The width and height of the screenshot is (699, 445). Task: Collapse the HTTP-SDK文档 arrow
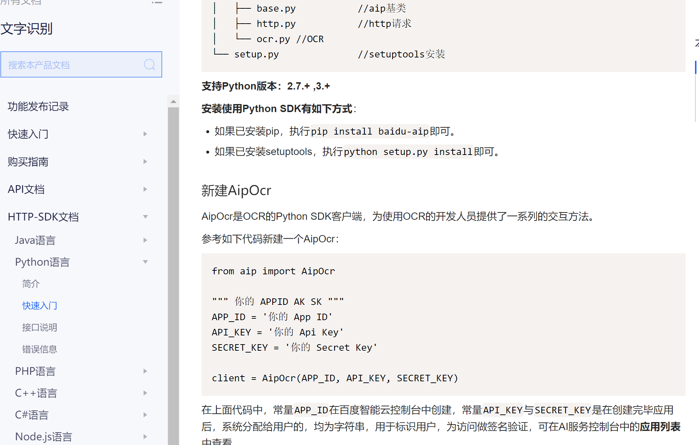[145, 217]
